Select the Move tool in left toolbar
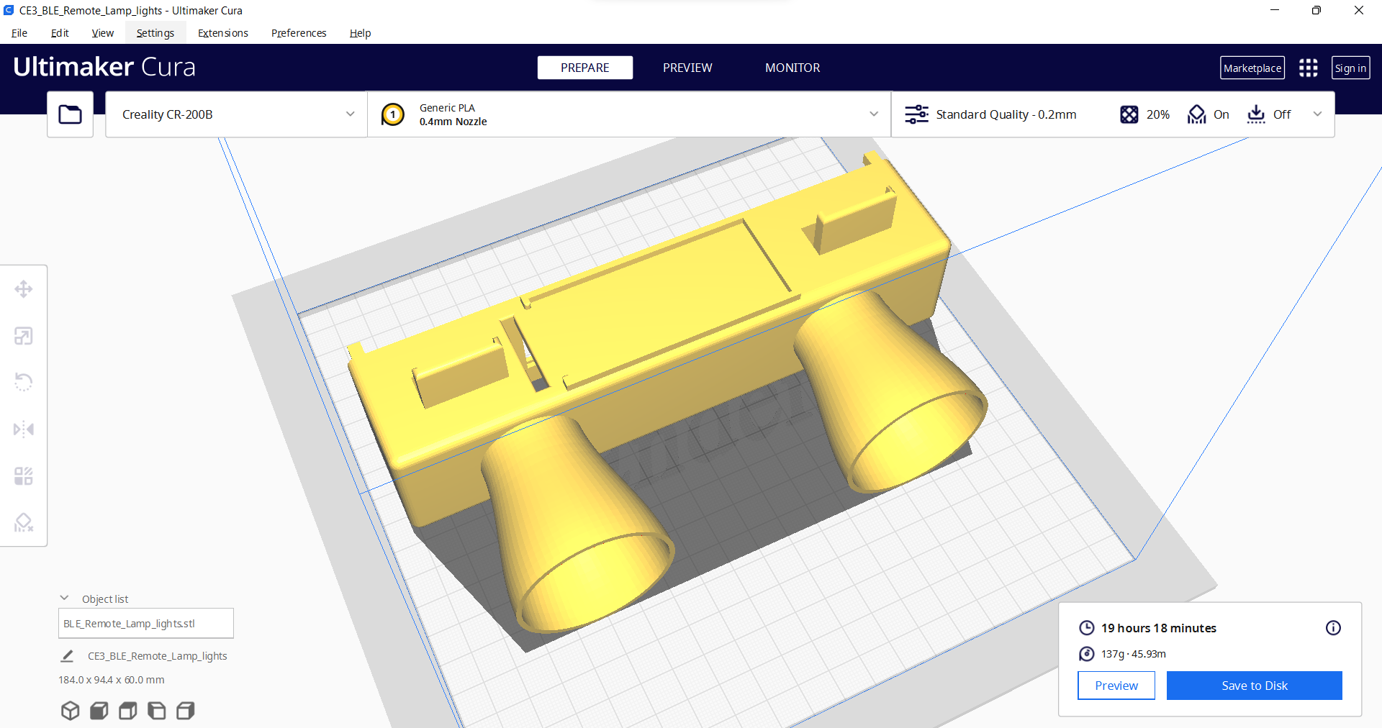 pyautogui.click(x=24, y=289)
